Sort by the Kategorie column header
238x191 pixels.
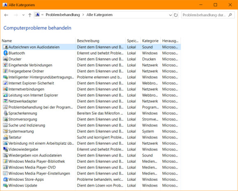(151, 41)
